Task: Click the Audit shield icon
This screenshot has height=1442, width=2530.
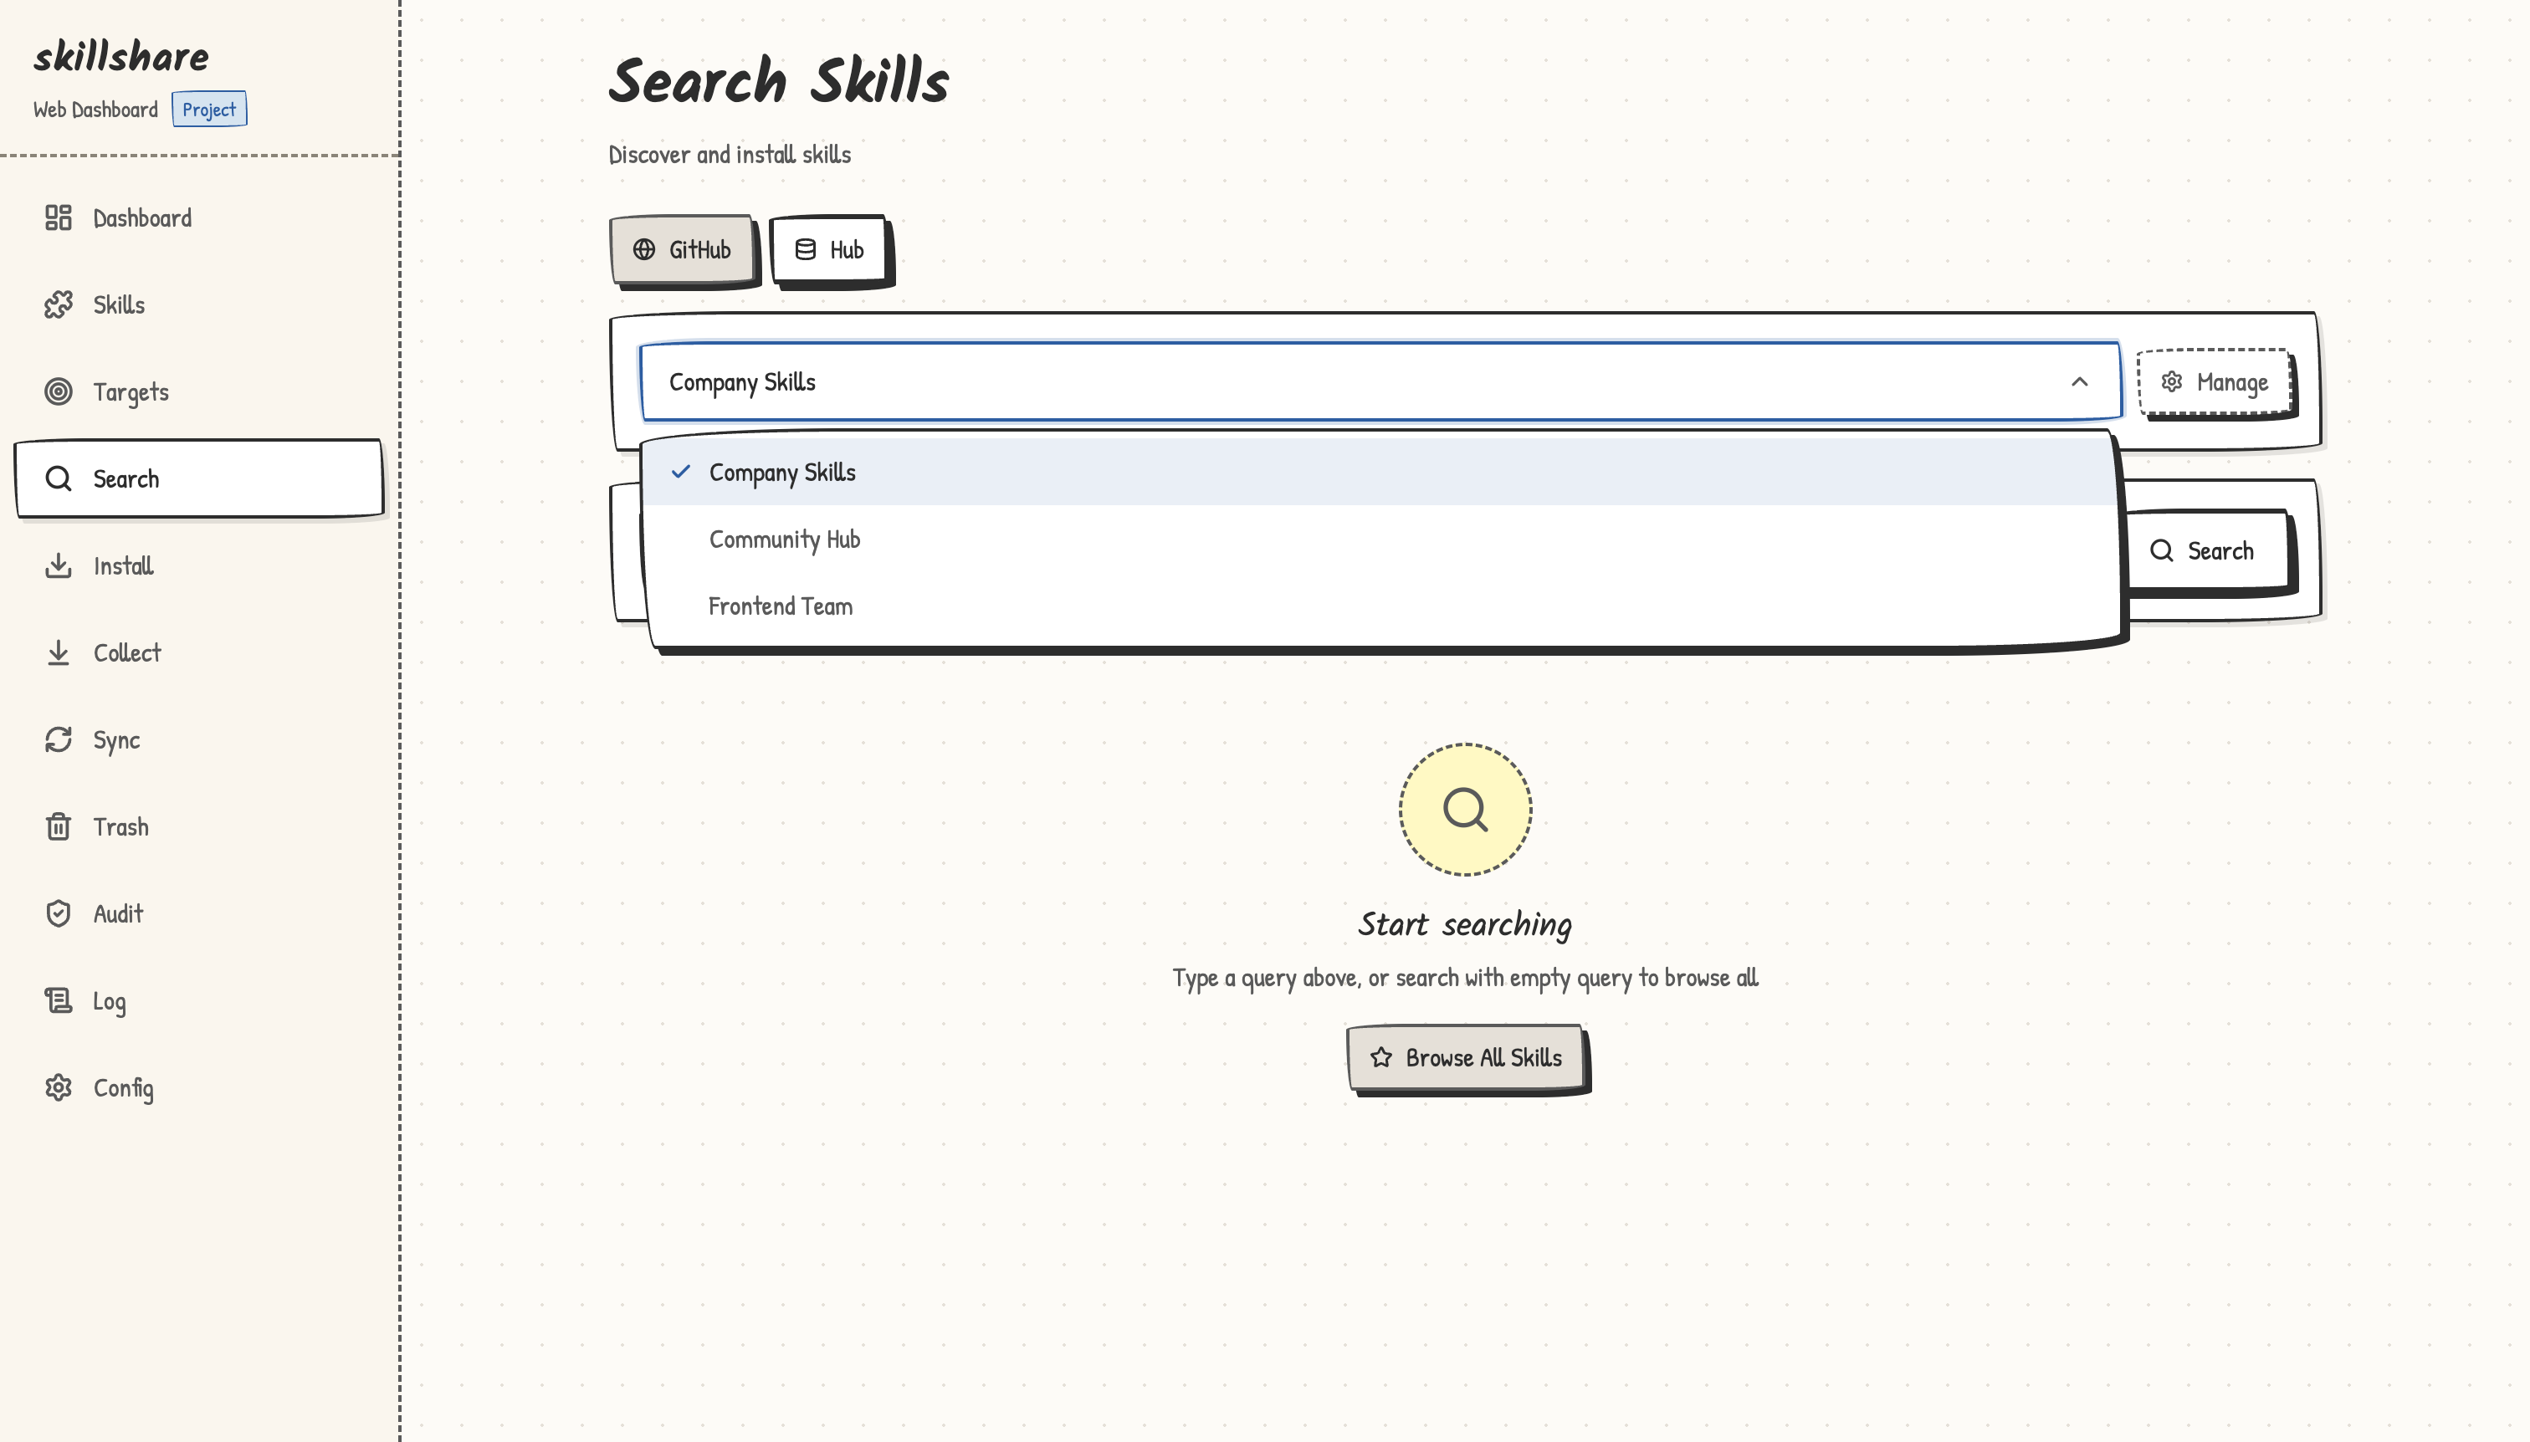Action: point(59,913)
